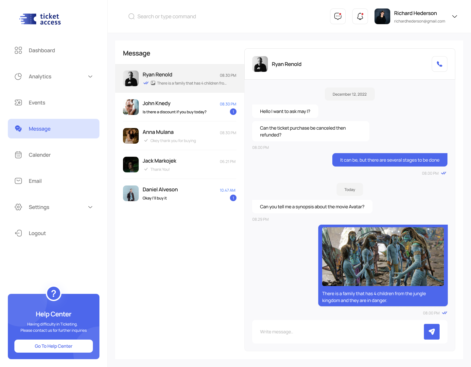Click the Message bubble icon in sidebar

pos(18,129)
